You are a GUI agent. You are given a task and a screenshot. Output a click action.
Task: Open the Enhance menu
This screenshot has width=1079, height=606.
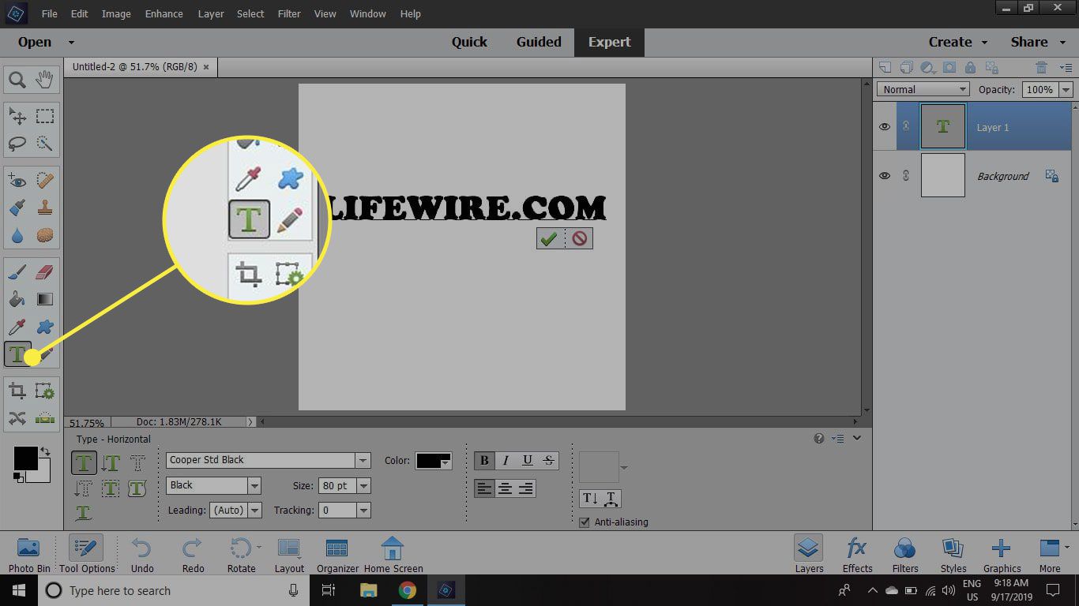[x=164, y=14]
